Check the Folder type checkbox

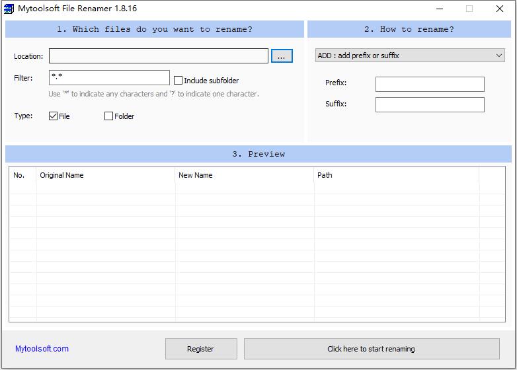point(109,116)
